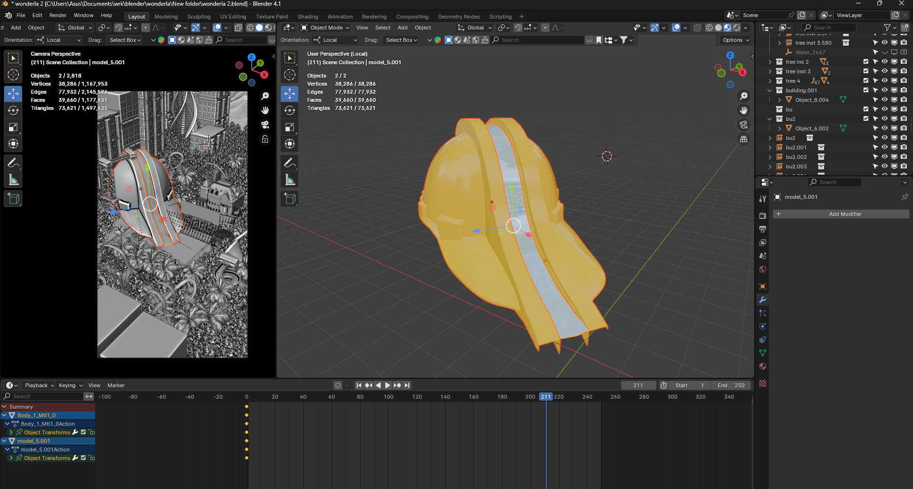The height and width of the screenshot is (489, 913).
Task: Click the Add Cube tool in right viewport
Action: coord(290,199)
